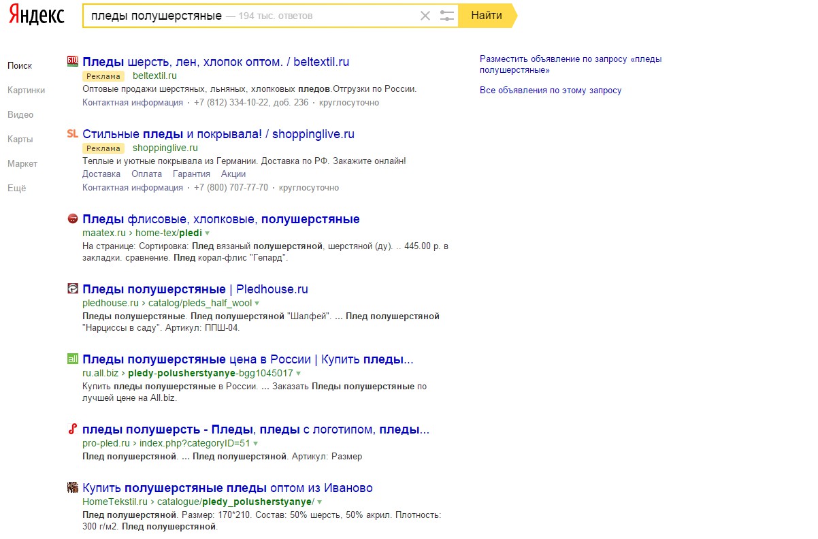The image size is (818, 539).
Task: Expand pro-pled.ru result dropdown arrow
Action: [256, 444]
